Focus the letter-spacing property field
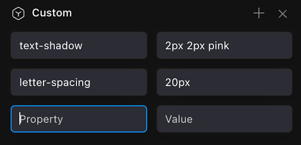The image size is (301, 145). 79,82
